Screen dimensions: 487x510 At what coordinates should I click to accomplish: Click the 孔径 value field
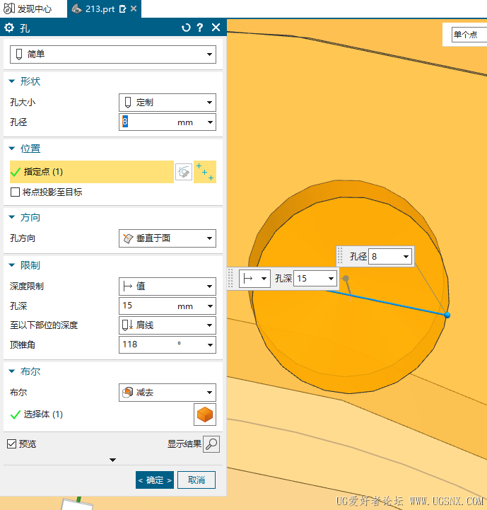[146, 122]
